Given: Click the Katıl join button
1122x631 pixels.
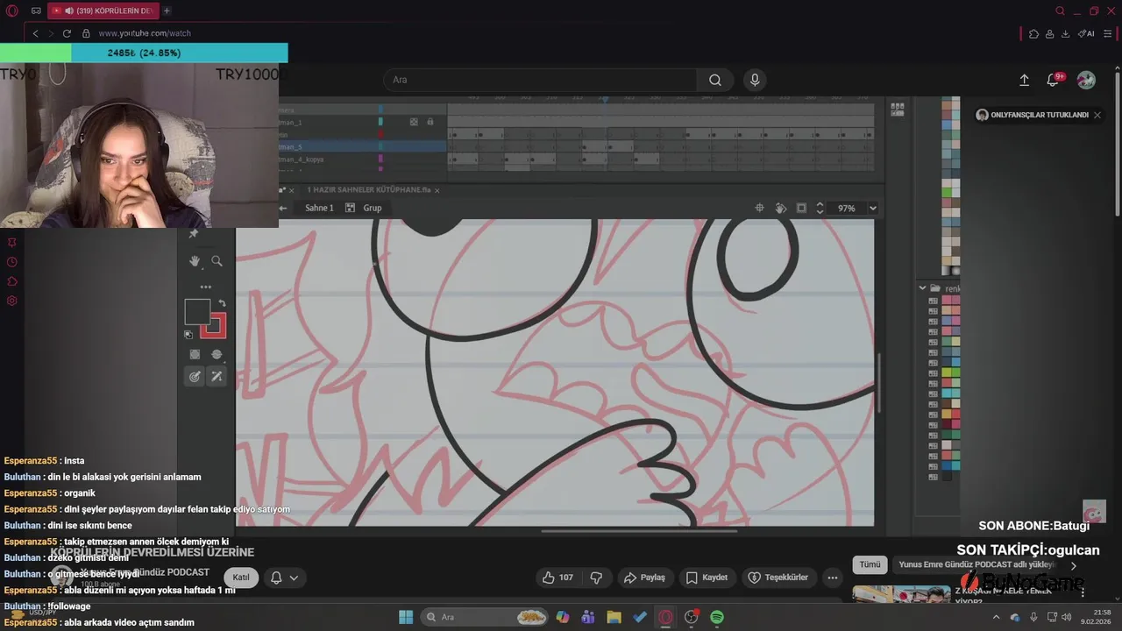Looking at the screenshot, I should click(240, 578).
